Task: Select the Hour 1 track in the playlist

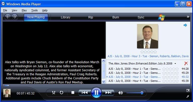Action: pyautogui.click(x=135, y=69)
